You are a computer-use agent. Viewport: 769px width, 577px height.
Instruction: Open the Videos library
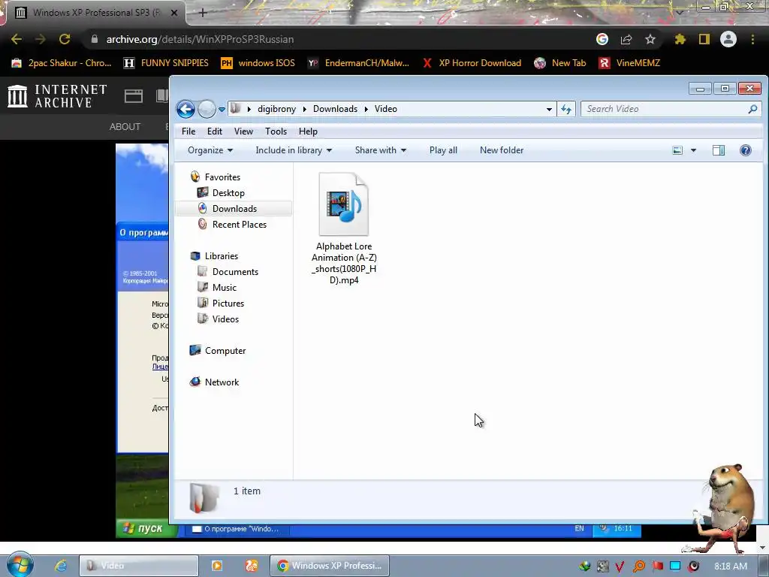(x=225, y=319)
